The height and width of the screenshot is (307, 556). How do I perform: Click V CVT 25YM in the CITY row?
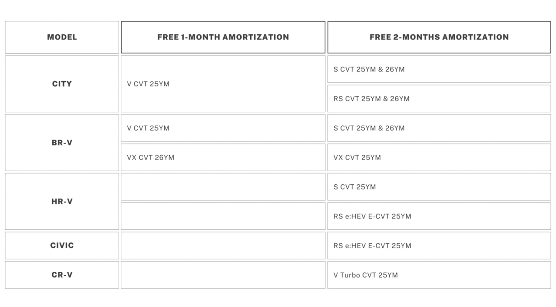[x=148, y=84]
